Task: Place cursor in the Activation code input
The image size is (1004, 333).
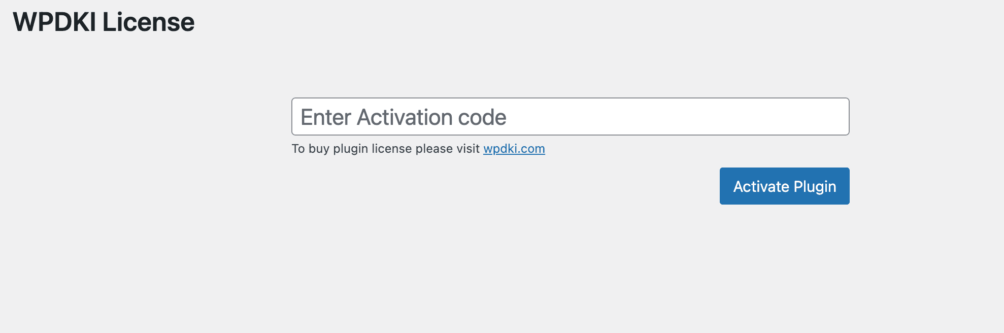Action: point(571,117)
